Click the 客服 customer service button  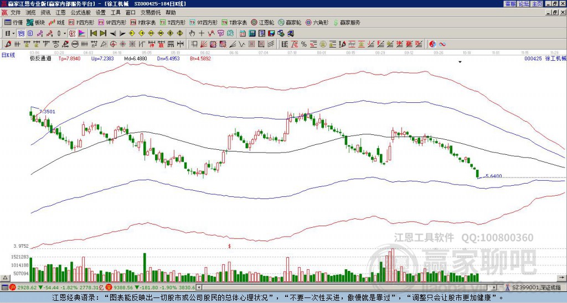510,4
